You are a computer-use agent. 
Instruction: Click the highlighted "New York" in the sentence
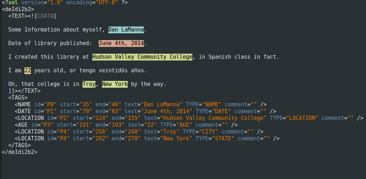pyautogui.click(x=115, y=84)
